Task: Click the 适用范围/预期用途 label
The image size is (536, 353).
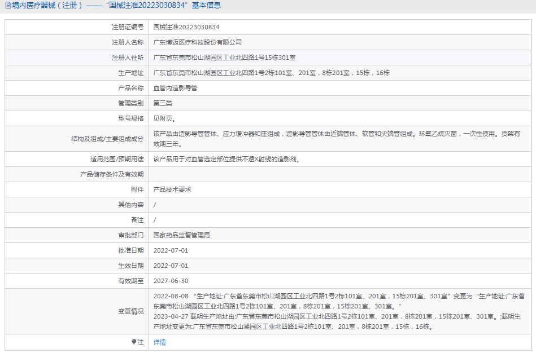Action: [117, 159]
